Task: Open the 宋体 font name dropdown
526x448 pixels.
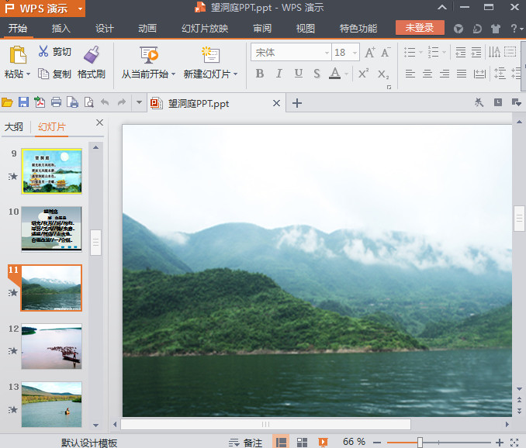Action: [x=327, y=53]
